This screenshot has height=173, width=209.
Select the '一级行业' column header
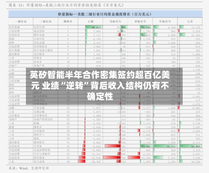pyautogui.click(x=21, y=22)
